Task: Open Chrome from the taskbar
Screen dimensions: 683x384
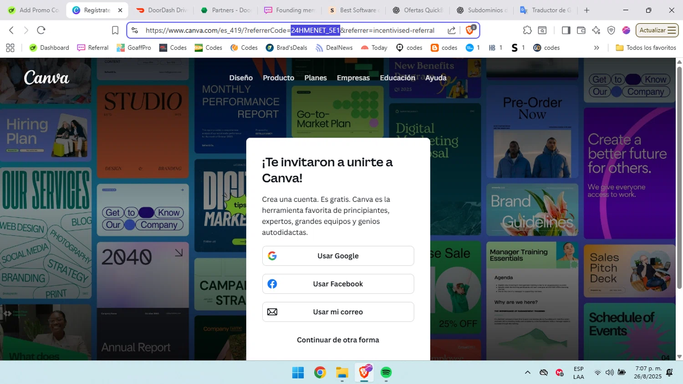Action: [320, 373]
